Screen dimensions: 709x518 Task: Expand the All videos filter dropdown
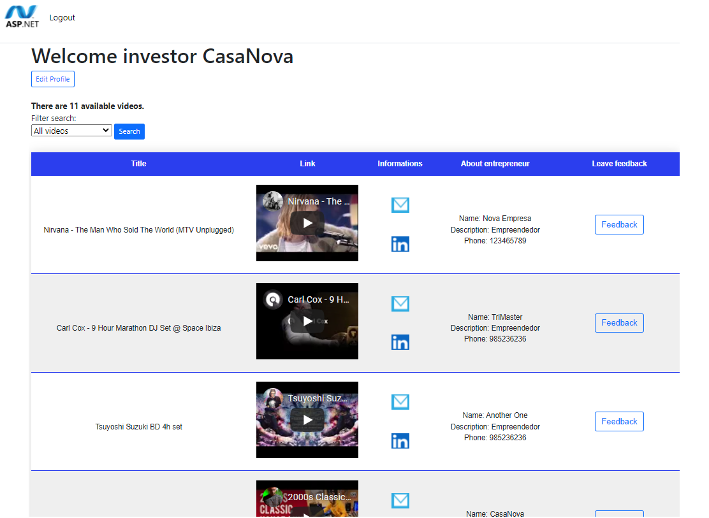71,131
